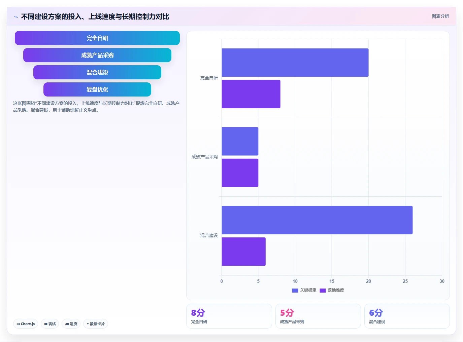Click the small icon before the title
This screenshot has width=463, height=342.
[x=16, y=17]
